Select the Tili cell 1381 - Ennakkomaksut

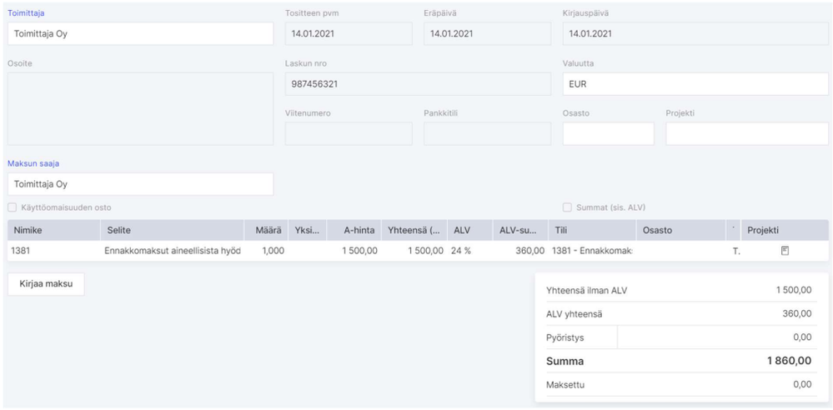(591, 250)
